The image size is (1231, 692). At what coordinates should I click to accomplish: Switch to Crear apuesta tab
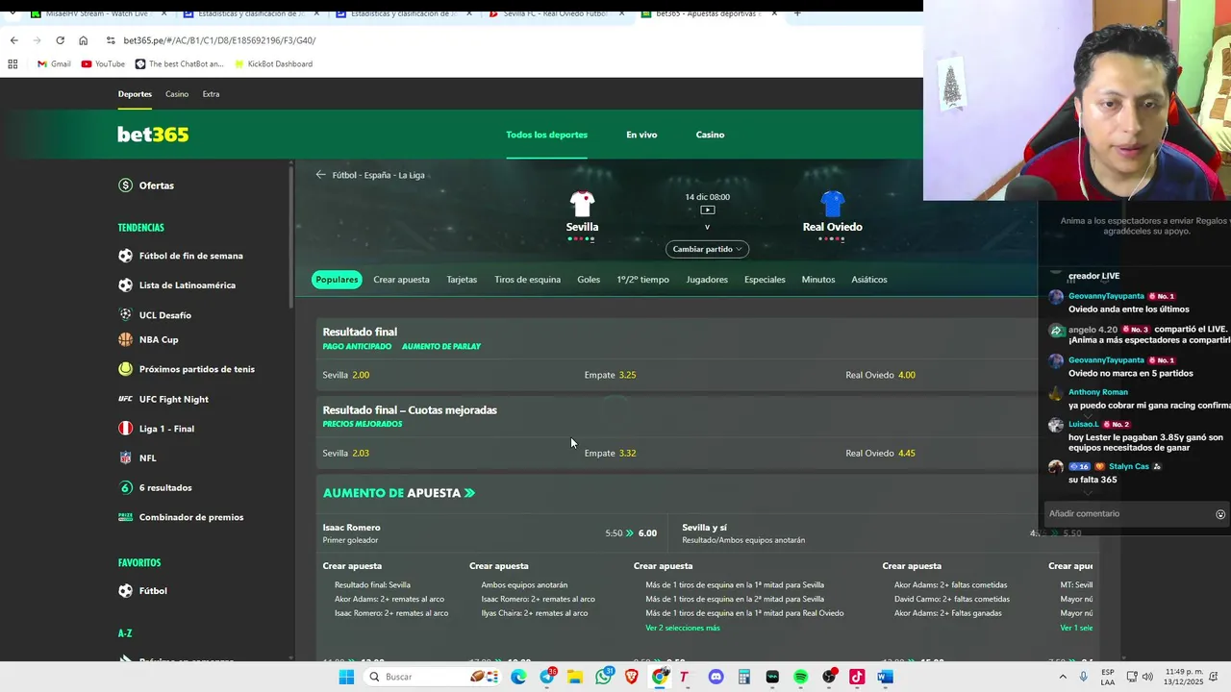401,280
